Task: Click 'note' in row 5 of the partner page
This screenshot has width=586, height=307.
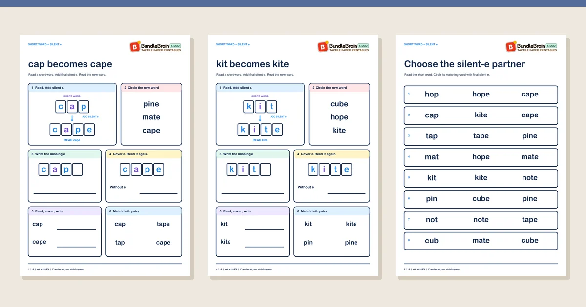Action: tap(530, 178)
